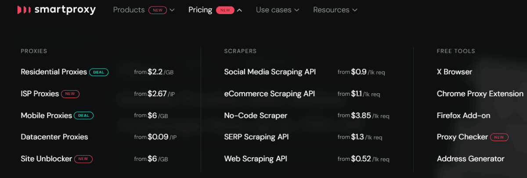Click Mobile Proxies price from $6 /GB
Screen dimensions: 527x178
pos(151,115)
